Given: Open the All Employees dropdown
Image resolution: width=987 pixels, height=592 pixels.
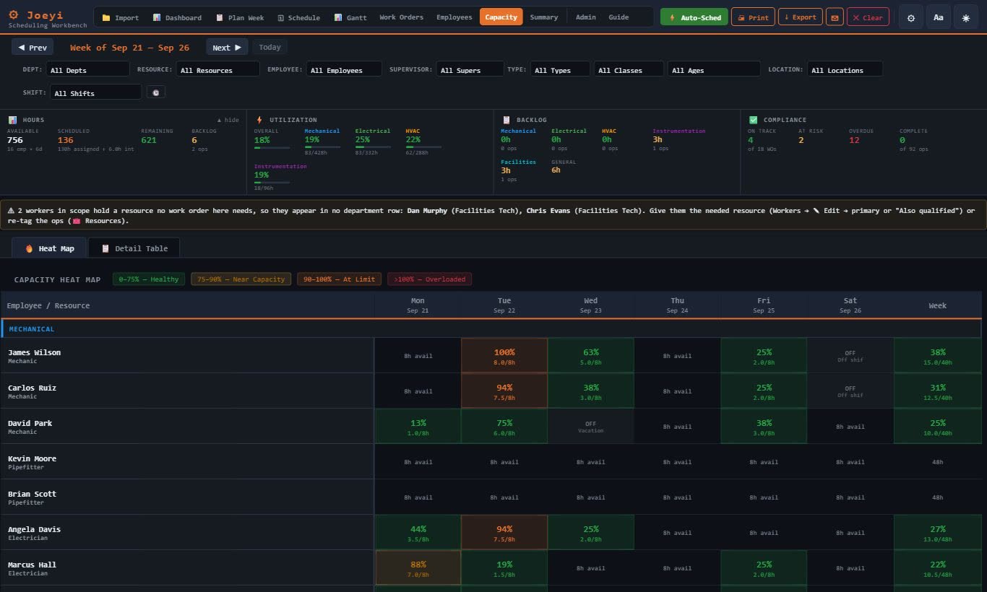Looking at the screenshot, I should click(344, 69).
